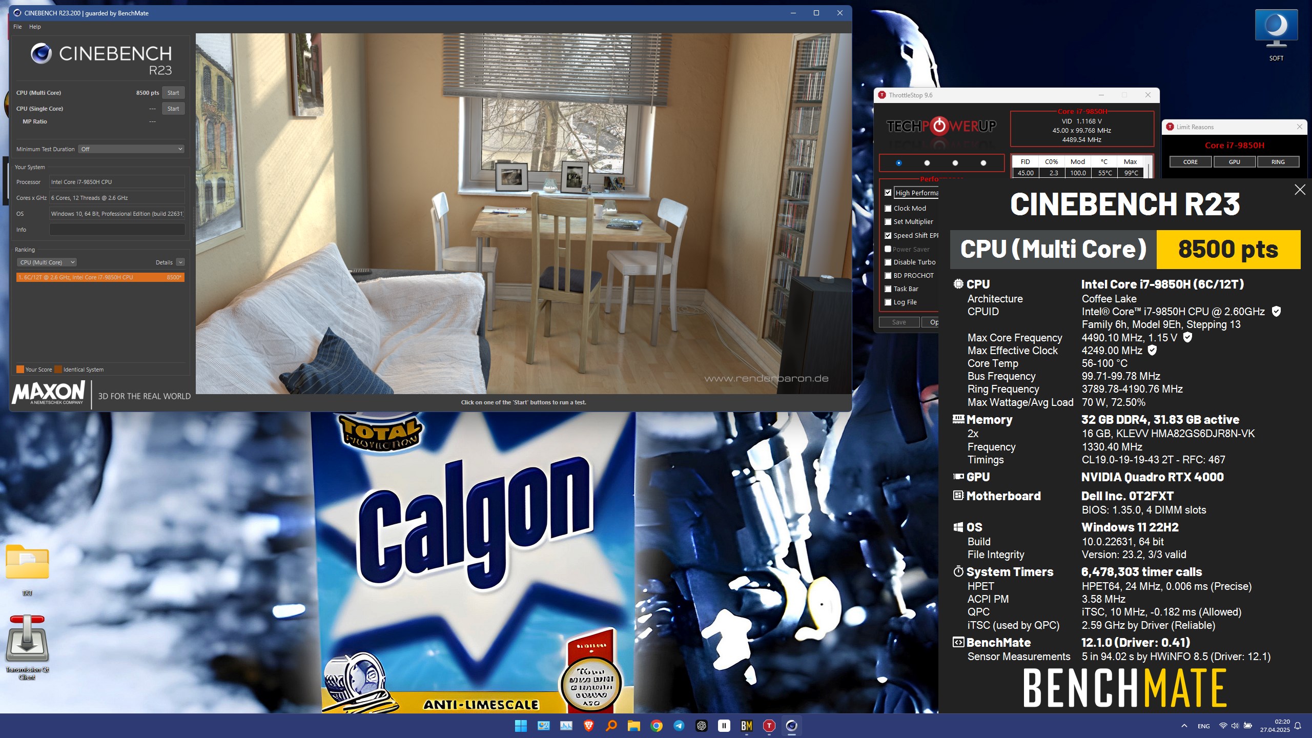The height and width of the screenshot is (738, 1312).
Task: Start the CPU (Single Core) test
Action: pyautogui.click(x=173, y=109)
